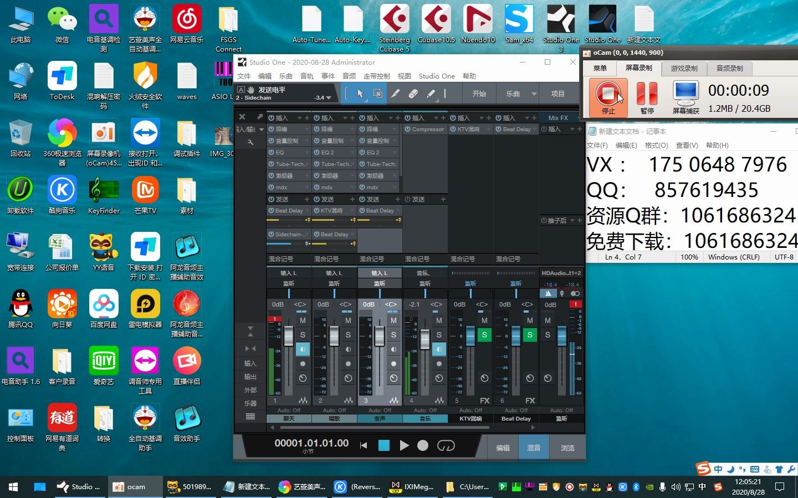Toggle monitor button on channel 4 音乐
Screen dimensions: 798x498
[439, 349]
